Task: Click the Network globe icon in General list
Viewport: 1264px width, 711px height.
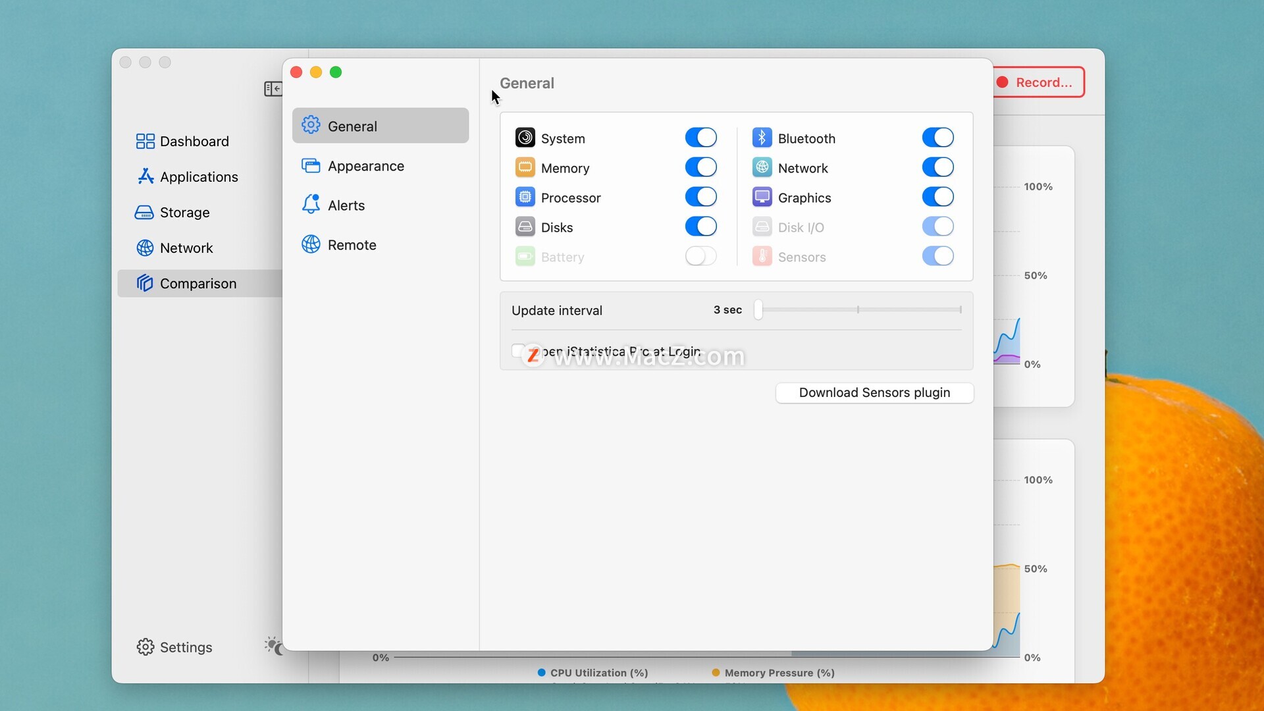Action: tap(762, 167)
